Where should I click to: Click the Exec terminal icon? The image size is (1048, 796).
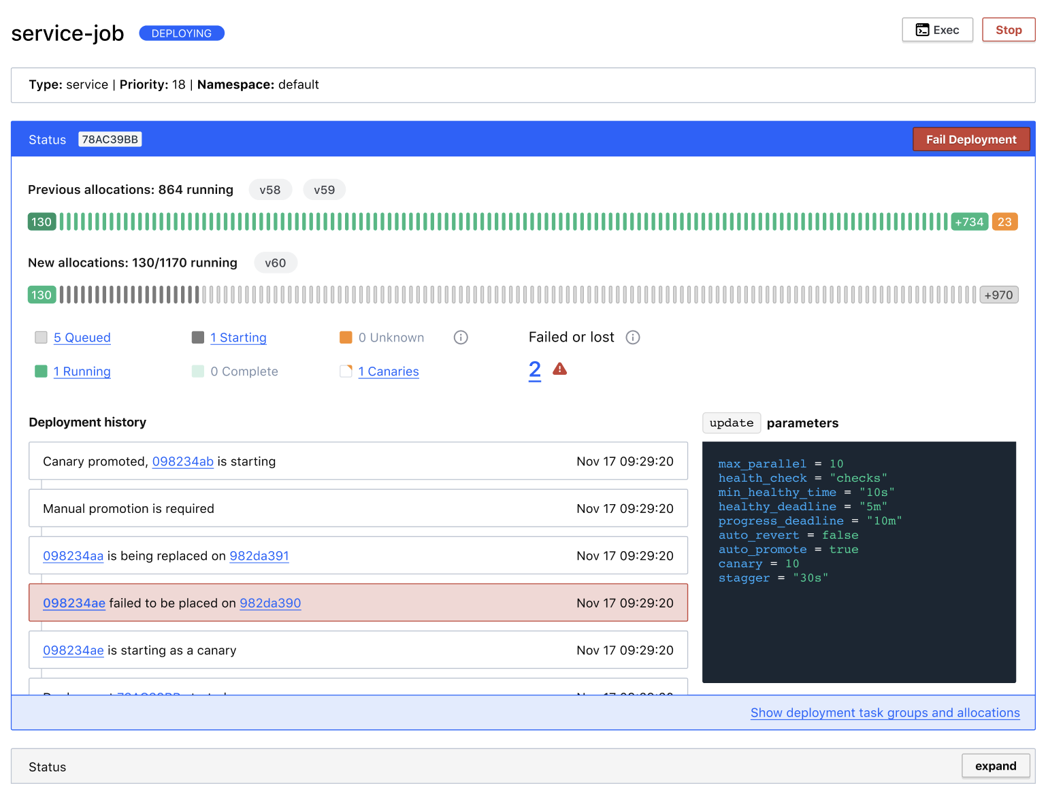(923, 29)
